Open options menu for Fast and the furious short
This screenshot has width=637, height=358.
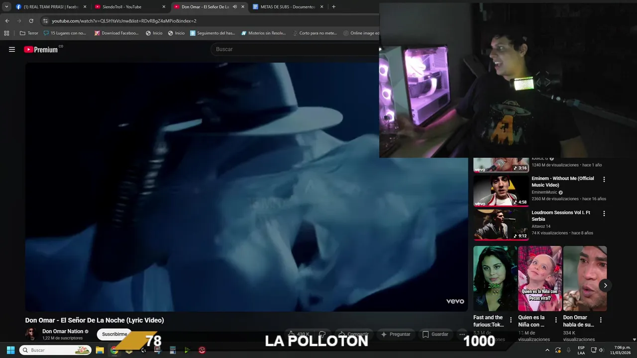tap(511, 320)
